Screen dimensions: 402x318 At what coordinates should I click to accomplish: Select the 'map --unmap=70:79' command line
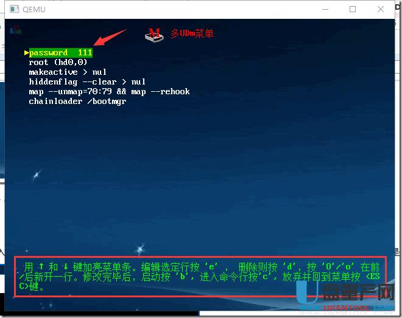tap(109, 92)
